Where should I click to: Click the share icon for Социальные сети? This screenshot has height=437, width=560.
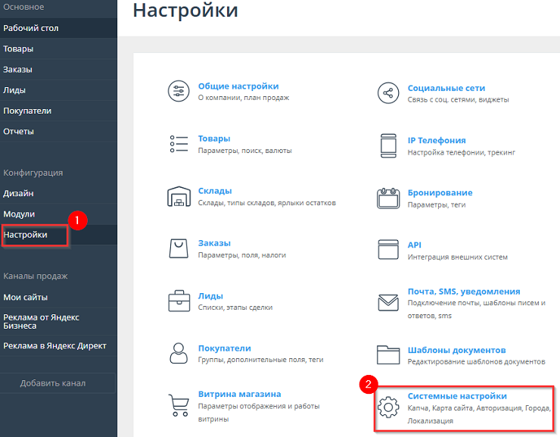tap(388, 93)
